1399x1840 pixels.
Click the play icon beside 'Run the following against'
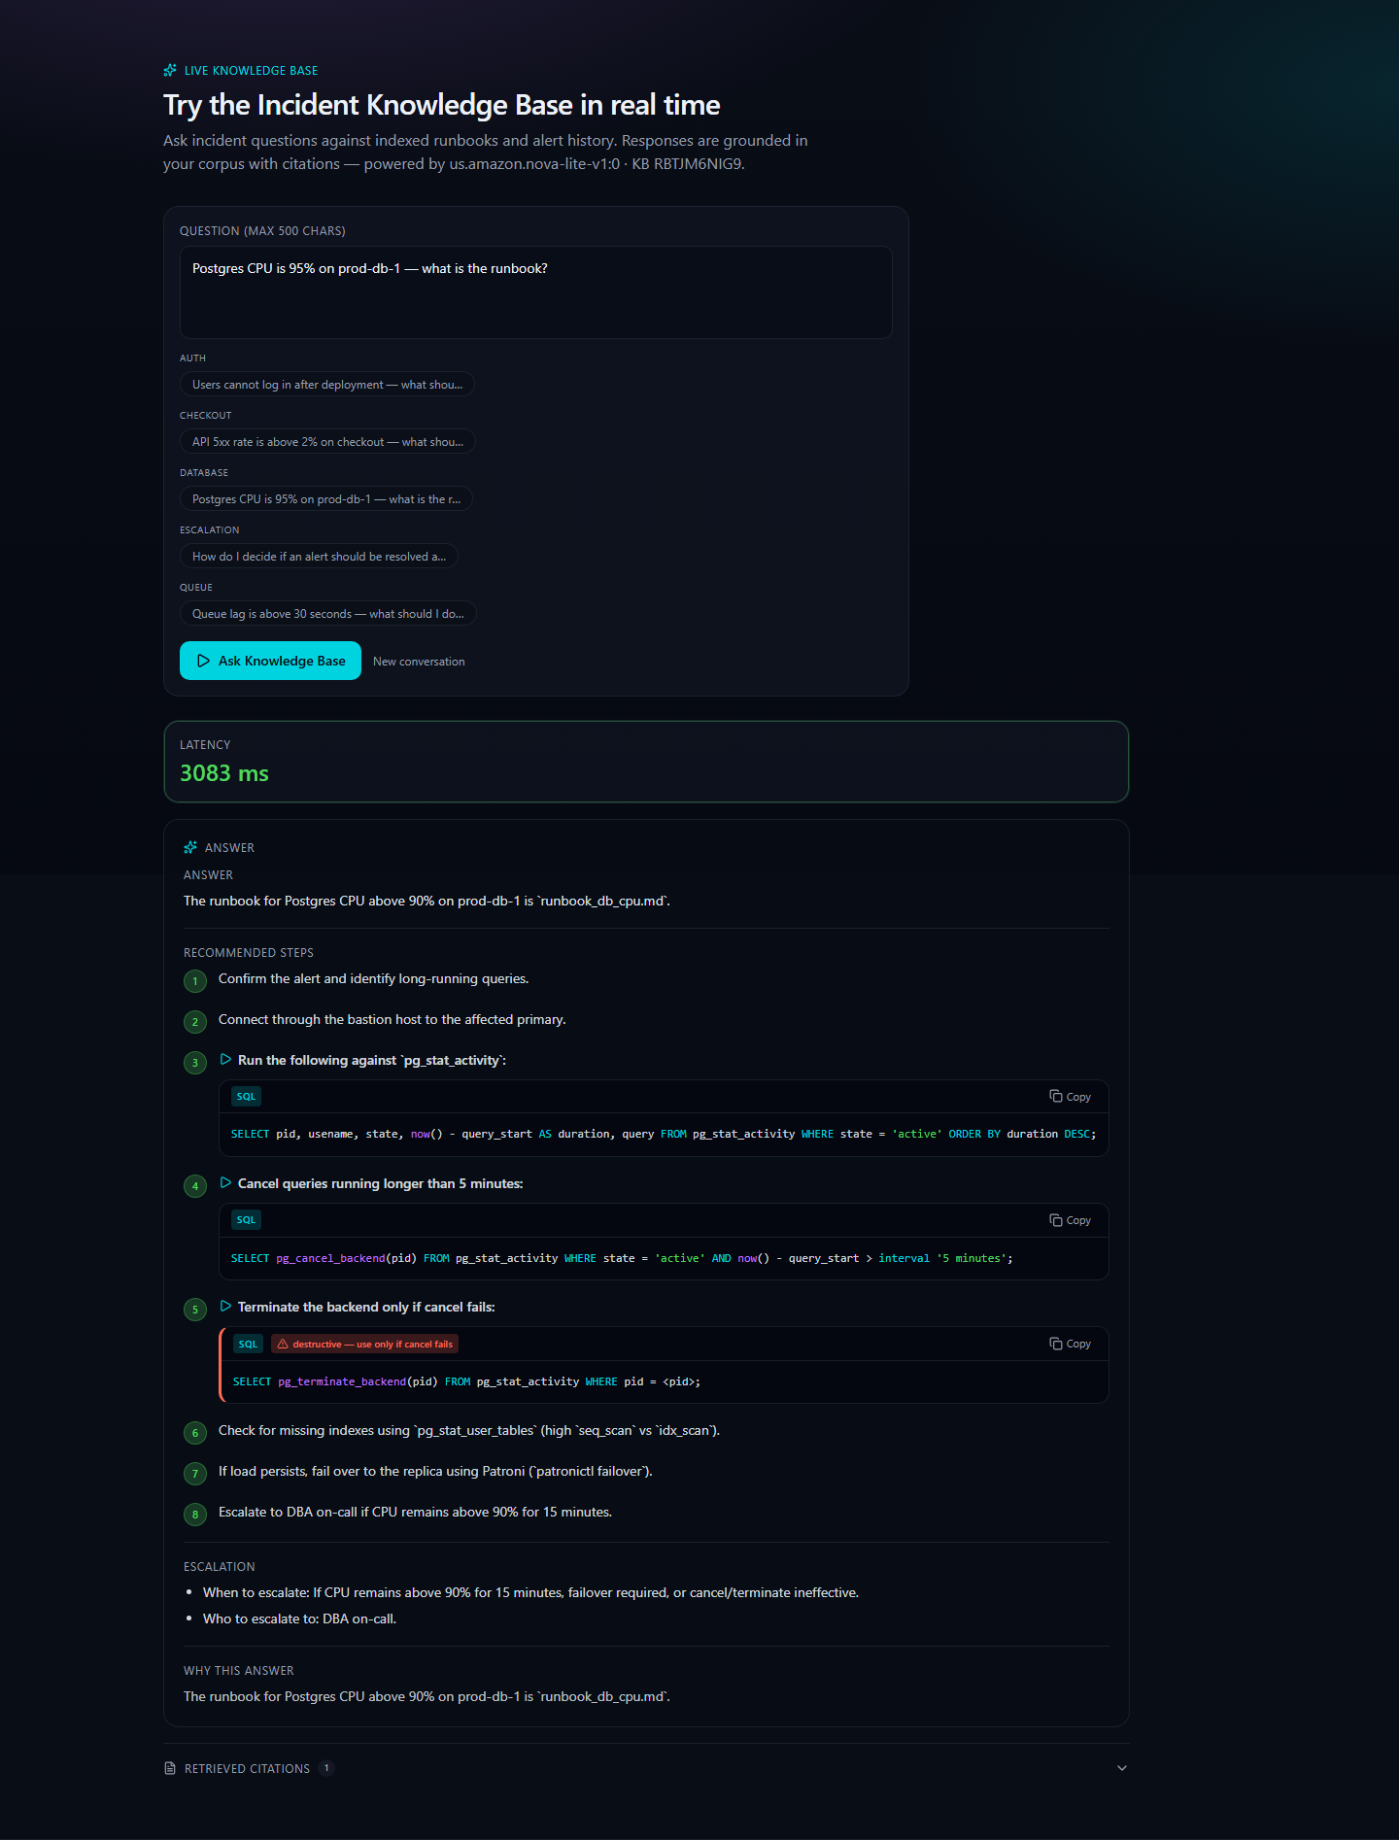click(225, 1060)
